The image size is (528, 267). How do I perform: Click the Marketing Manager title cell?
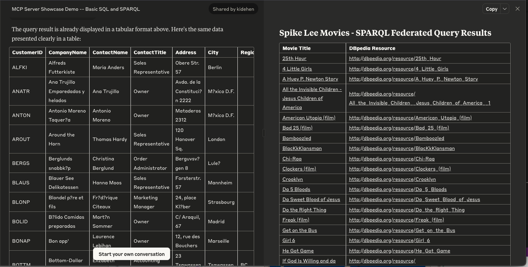click(151, 202)
